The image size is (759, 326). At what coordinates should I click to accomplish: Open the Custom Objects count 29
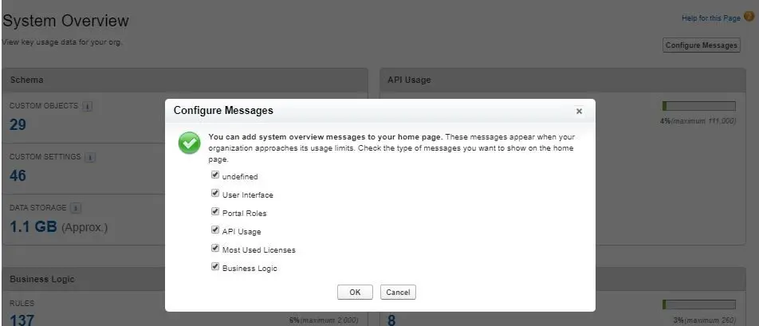tap(18, 125)
